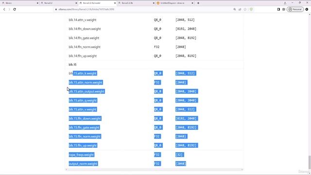The height and width of the screenshot is (175, 311).
Task: Click the horizontal scrollbar right arrow
Action: (242, 170)
